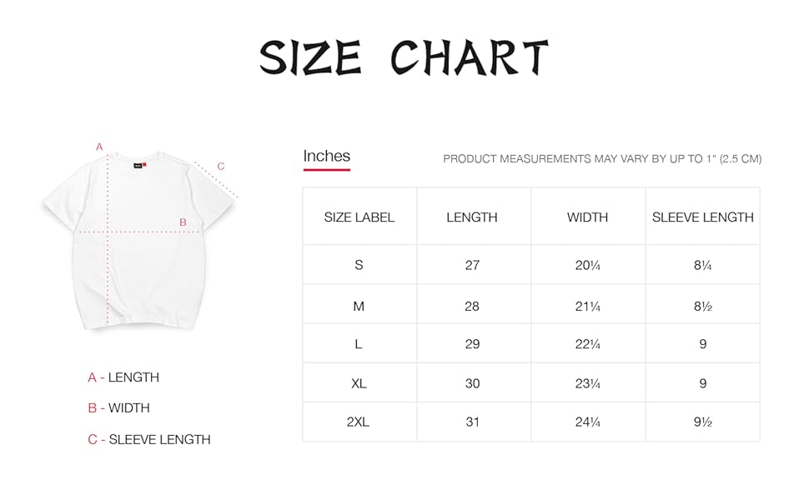
Task: Select the LENGTH column header
Action: pos(472,217)
